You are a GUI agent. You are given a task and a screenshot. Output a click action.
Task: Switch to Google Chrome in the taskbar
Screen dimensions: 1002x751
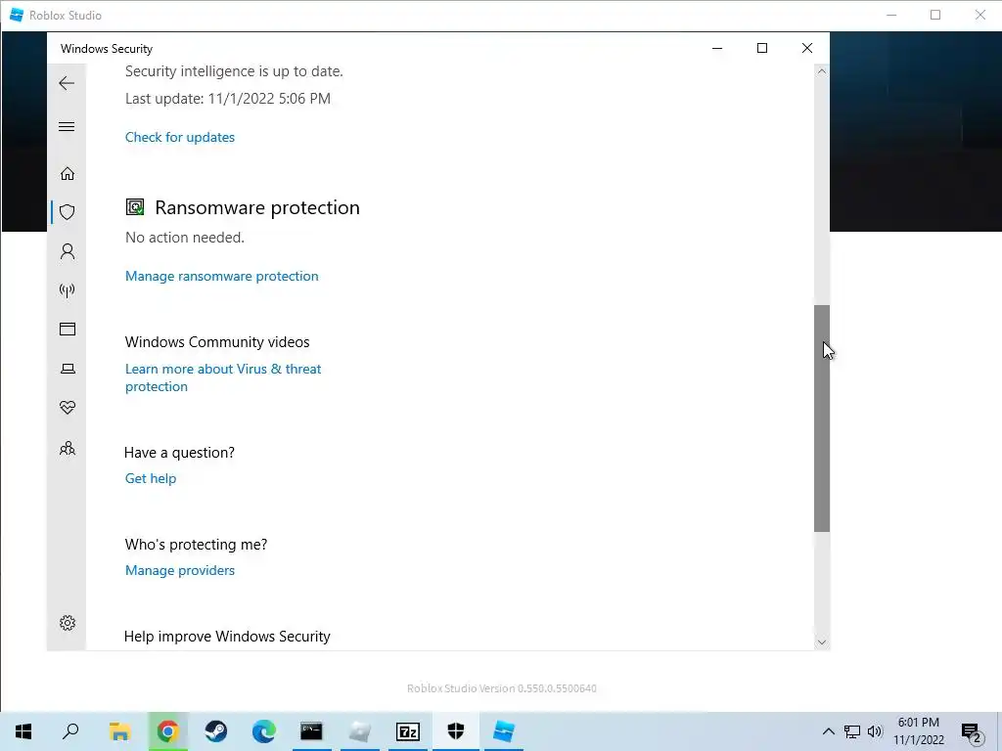click(167, 731)
